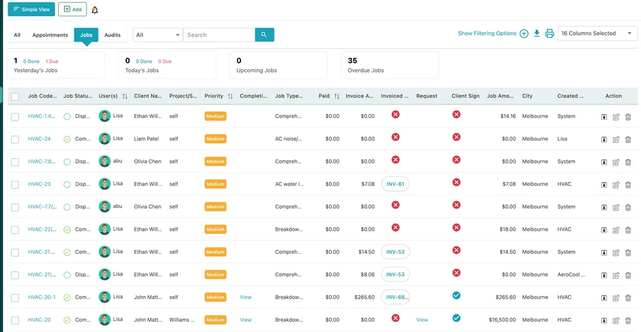Delete the HVAC-20 job
Screen dimensions: 641x332
[x=628, y=320]
